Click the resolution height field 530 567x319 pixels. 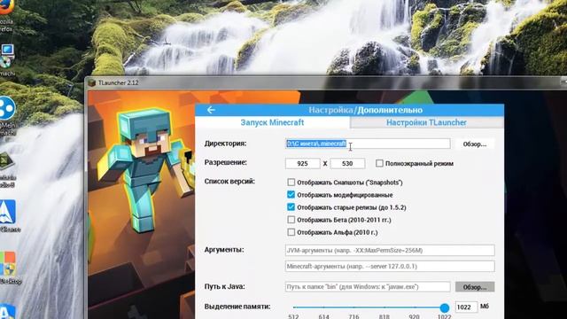tap(347, 163)
